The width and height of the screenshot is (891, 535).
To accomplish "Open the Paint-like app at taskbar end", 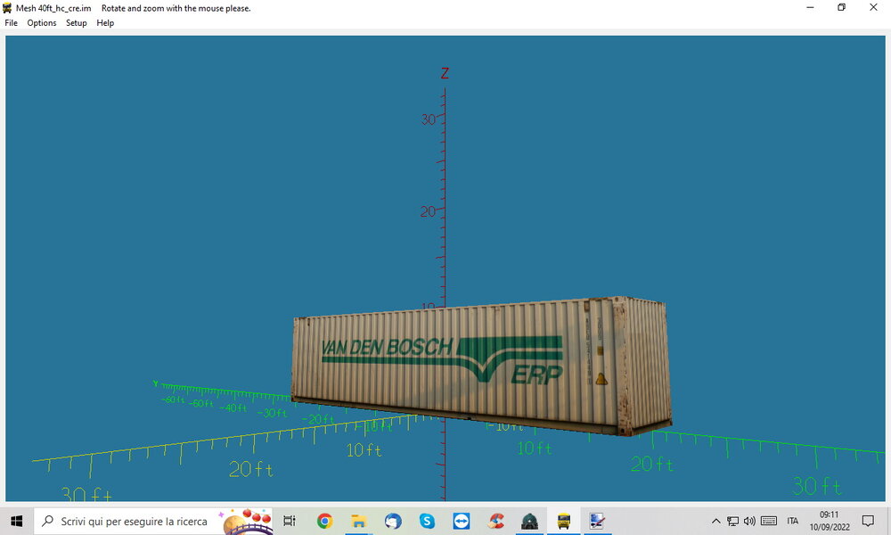I will [x=597, y=521].
